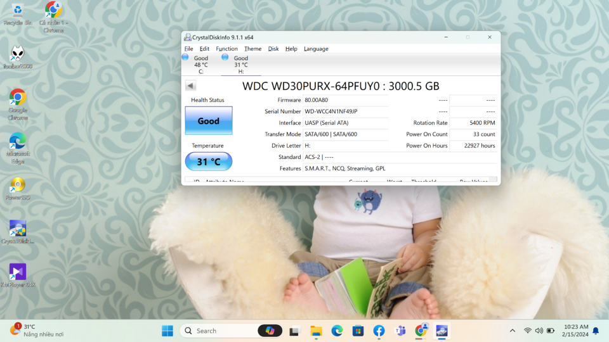The width and height of the screenshot is (609, 342).
Task: Click the Good health status button
Action: (209, 120)
